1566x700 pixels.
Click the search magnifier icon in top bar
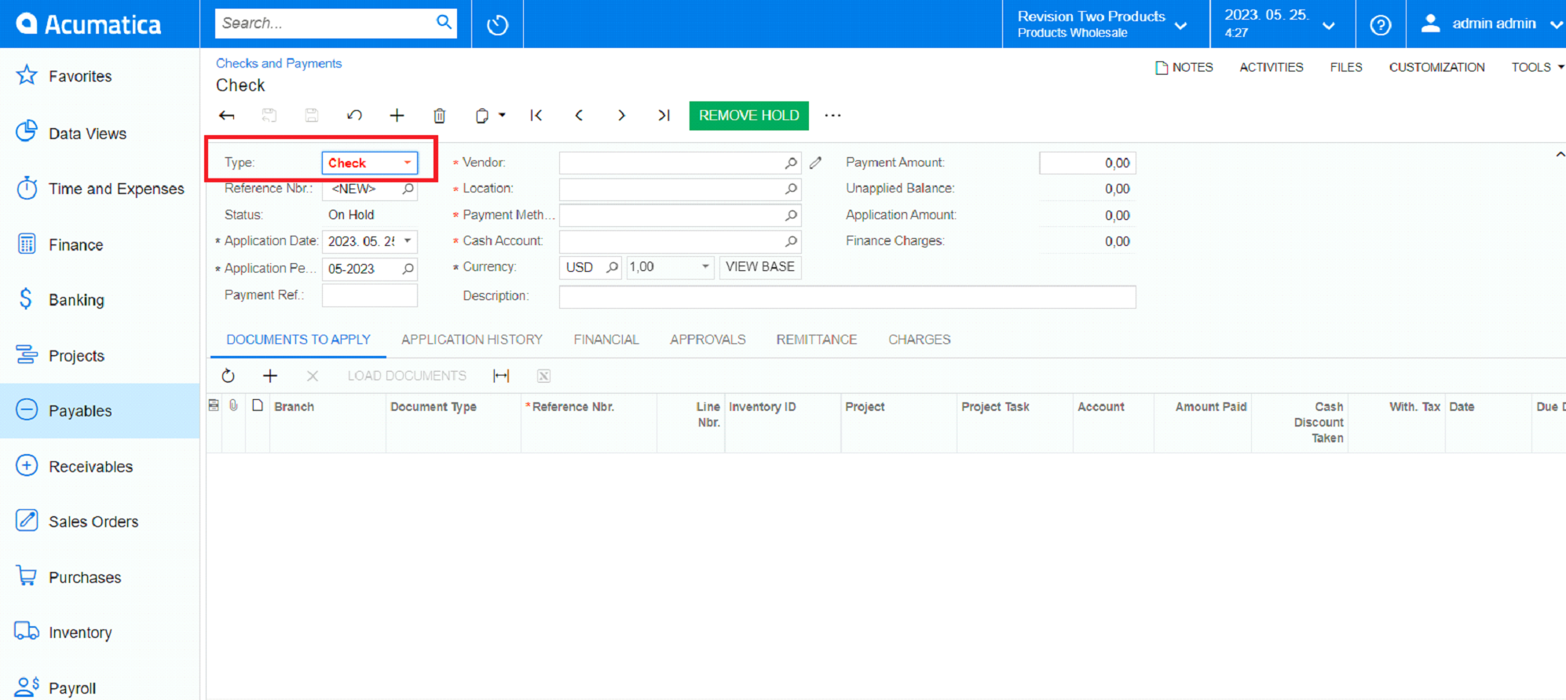pyautogui.click(x=444, y=23)
